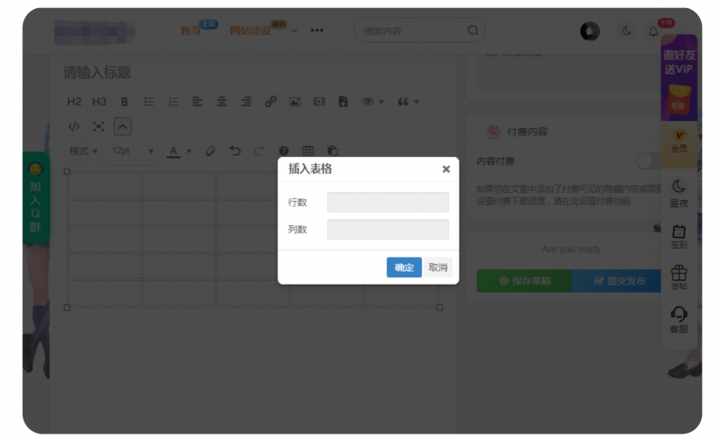Click the undo arrow icon
The height and width of the screenshot is (439, 718).
click(235, 151)
